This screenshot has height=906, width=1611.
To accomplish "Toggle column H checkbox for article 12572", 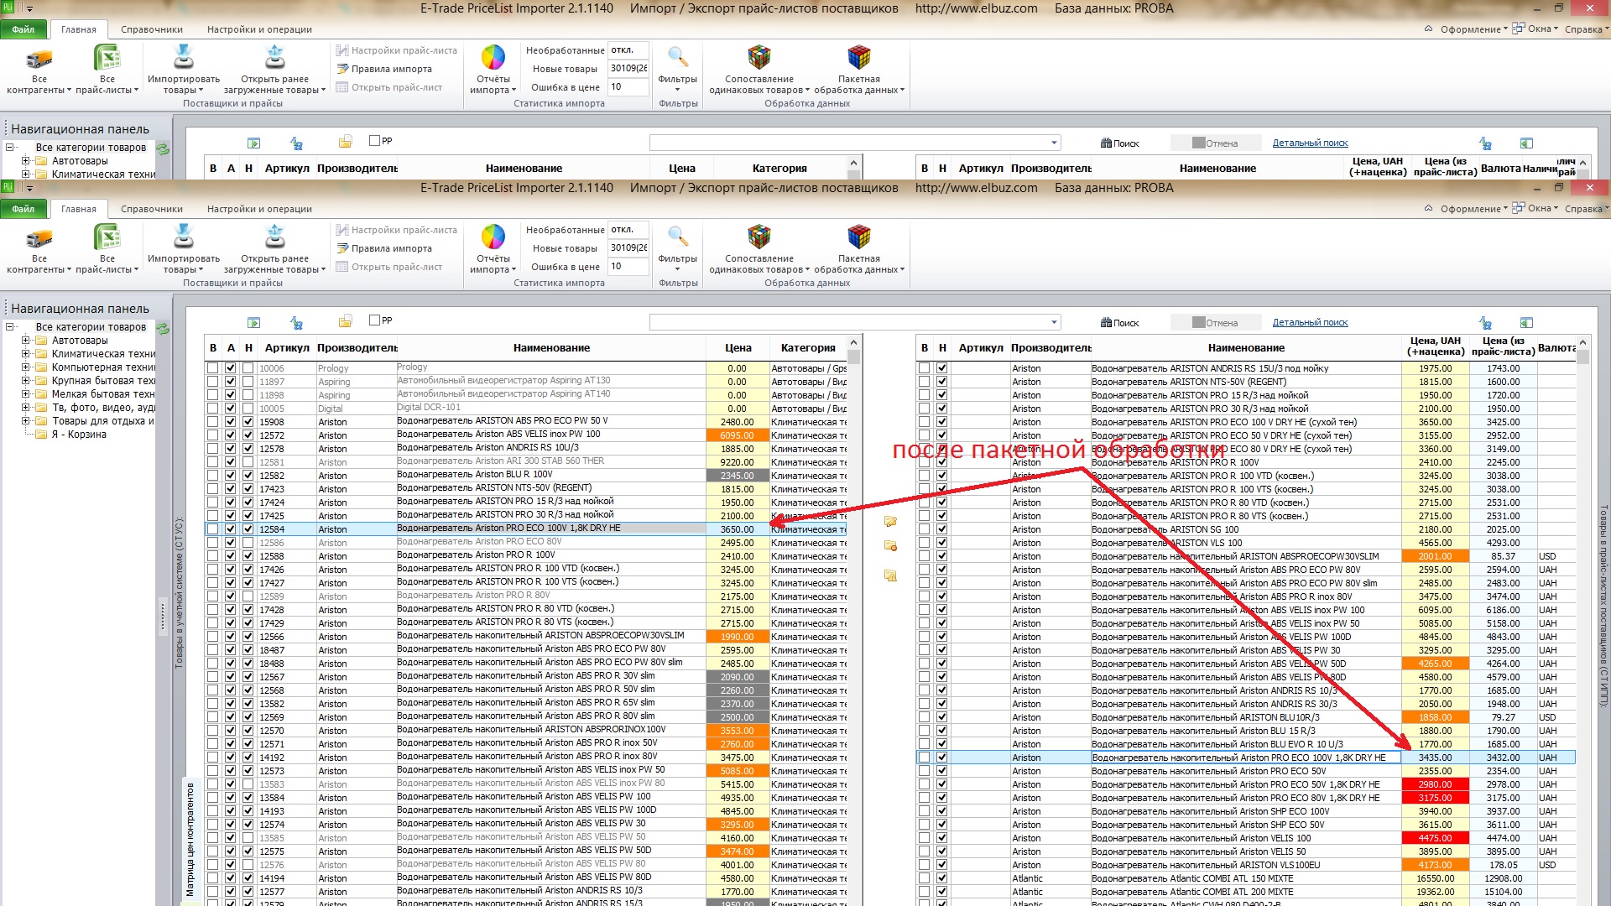I will point(248,435).
